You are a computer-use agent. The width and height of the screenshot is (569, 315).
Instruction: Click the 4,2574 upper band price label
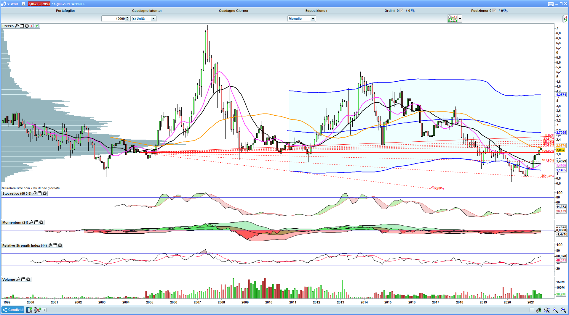pyautogui.click(x=561, y=95)
